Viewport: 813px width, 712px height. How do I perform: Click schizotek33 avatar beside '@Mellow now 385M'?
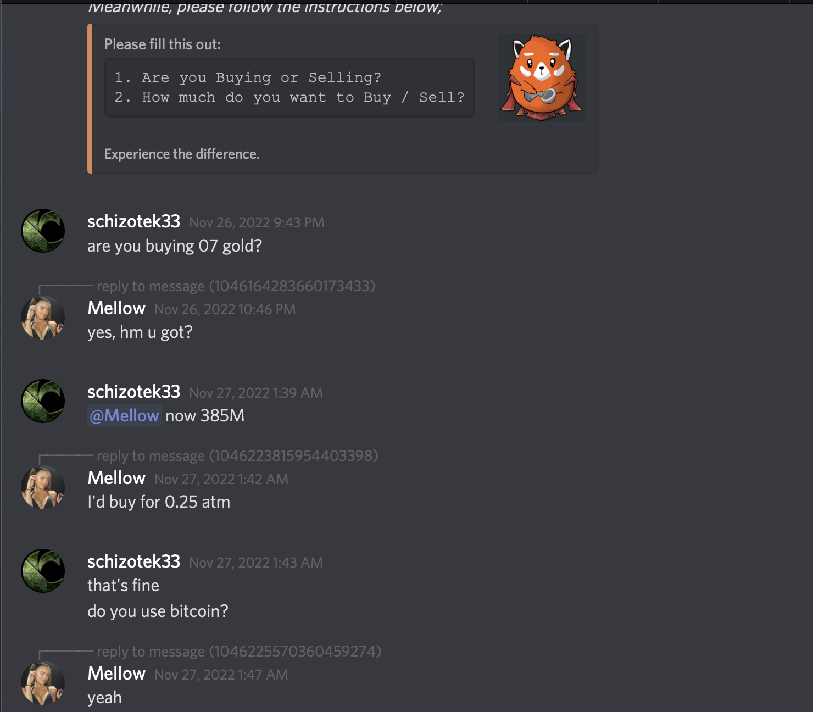coord(43,401)
